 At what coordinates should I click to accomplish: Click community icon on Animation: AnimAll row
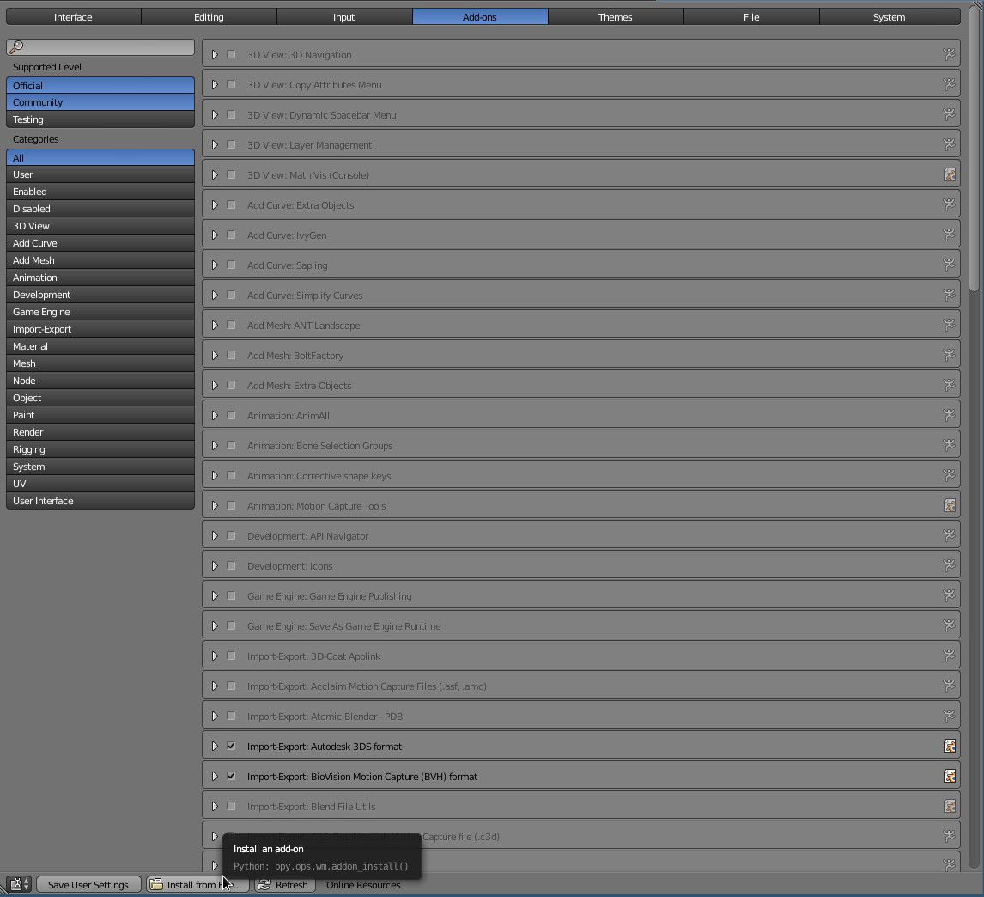pos(949,416)
